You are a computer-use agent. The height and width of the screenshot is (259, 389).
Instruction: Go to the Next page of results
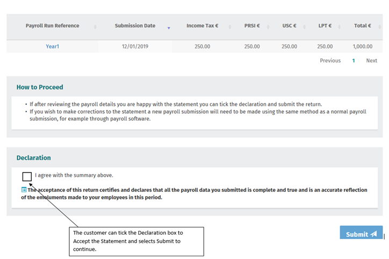[x=371, y=61]
